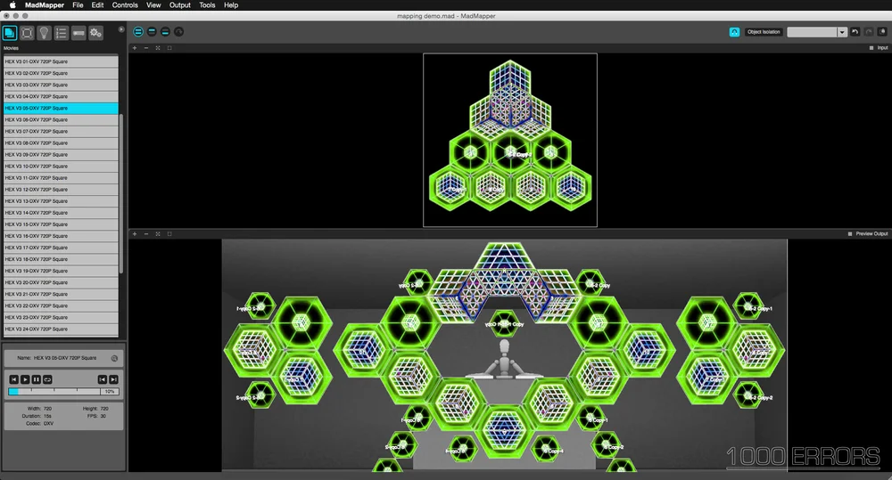
Task: Open the Projectors tab icon
Action: pyautogui.click(x=78, y=33)
